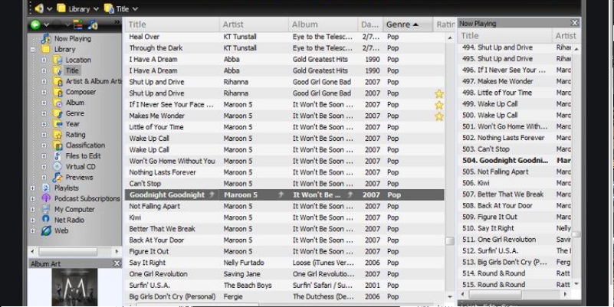The image size is (614, 307).
Task: Click the My Computer icon in tree
Action: (x=46, y=209)
